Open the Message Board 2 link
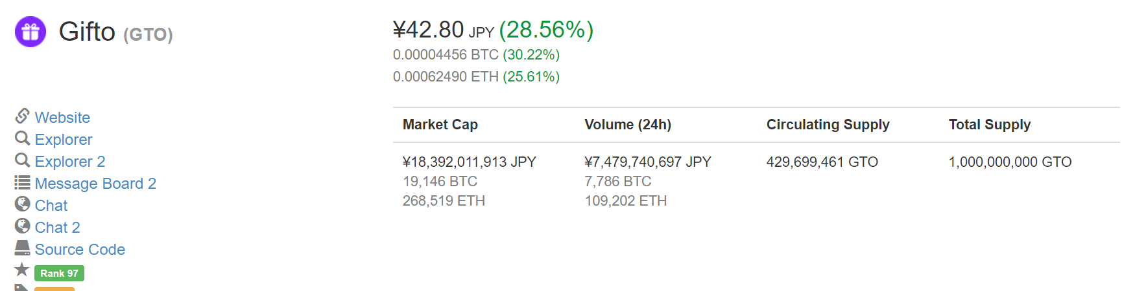The image size is (1146, 291). pyautogui.click(x=95, y=184)
